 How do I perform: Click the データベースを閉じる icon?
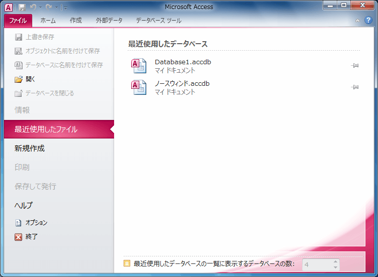point(19,93)
